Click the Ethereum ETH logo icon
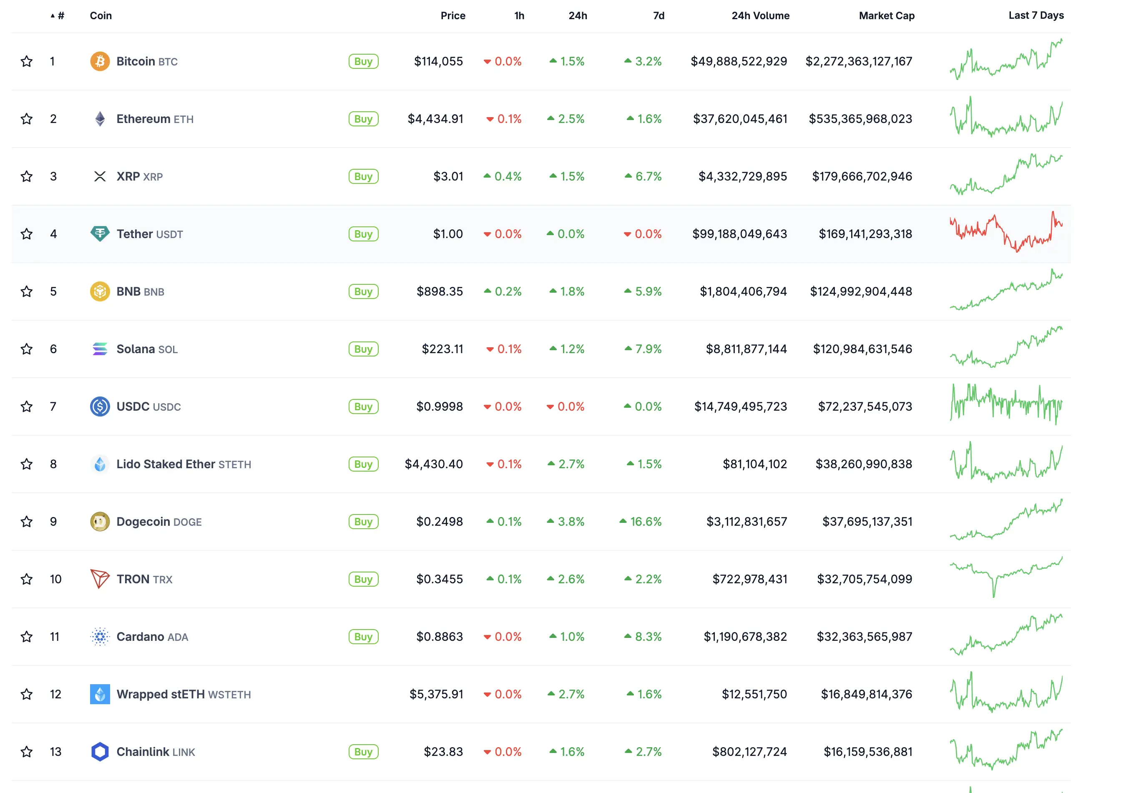Viewport: 1121px width, 793px height. [100, 119]
